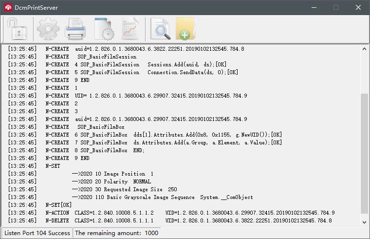Screen dimensions: 370x239
Task: Select the 'N-SET[OK]' log line
Action: pyautogui.click(x=40, y=205)
